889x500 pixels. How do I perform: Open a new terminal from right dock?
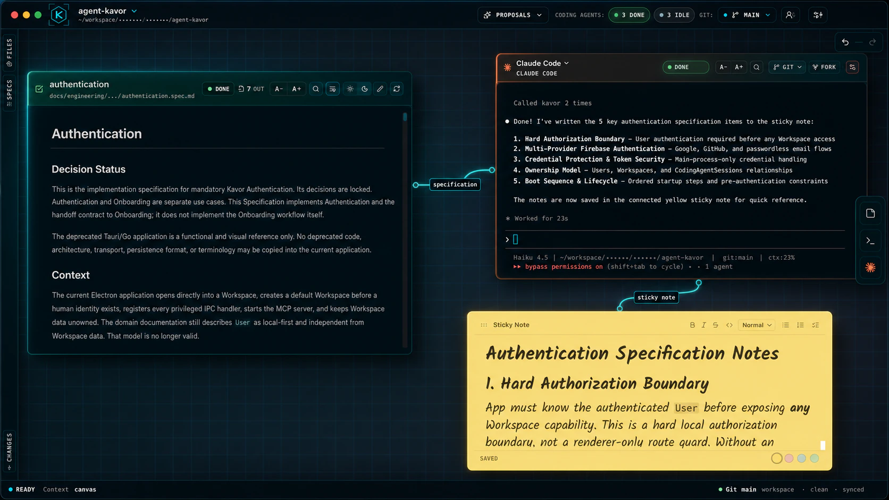(x=870, y=241)
